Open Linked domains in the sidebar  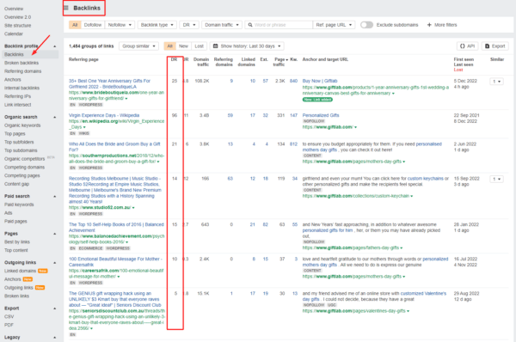20,271
